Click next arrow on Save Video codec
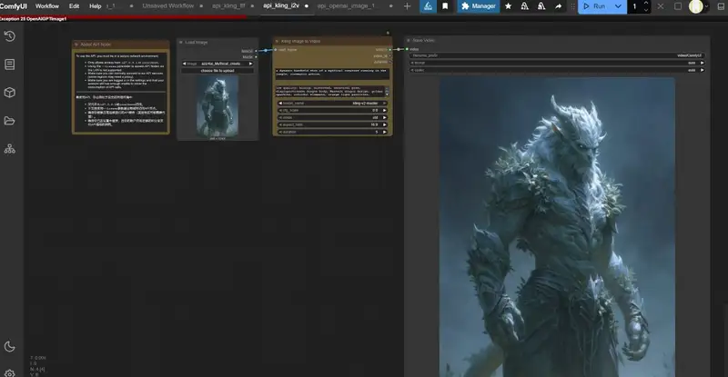This screenshot has width=728, height=377. pos(702,70)
